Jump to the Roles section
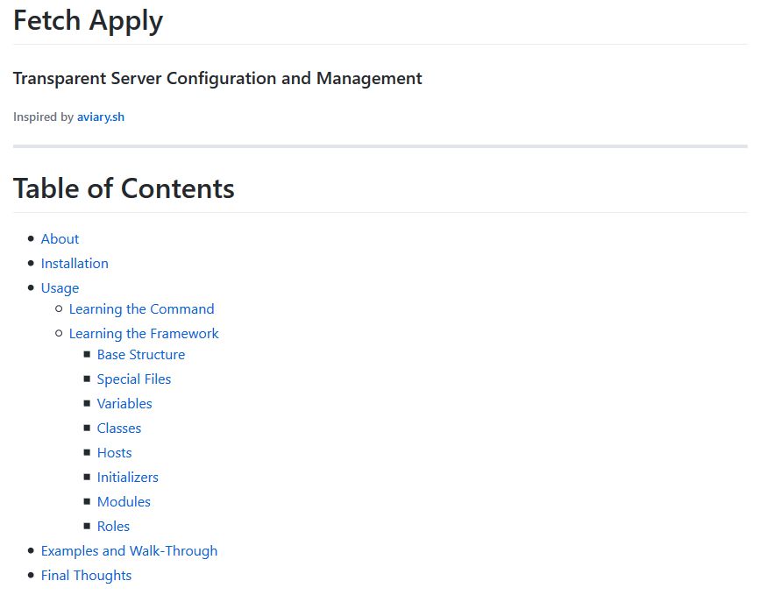 113,526
